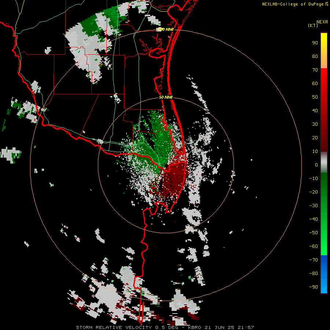Image resolution: width=330 pixels, height=330 pixels.
Task: Click the -50 value on velocity scale
Action: point(313,233)
